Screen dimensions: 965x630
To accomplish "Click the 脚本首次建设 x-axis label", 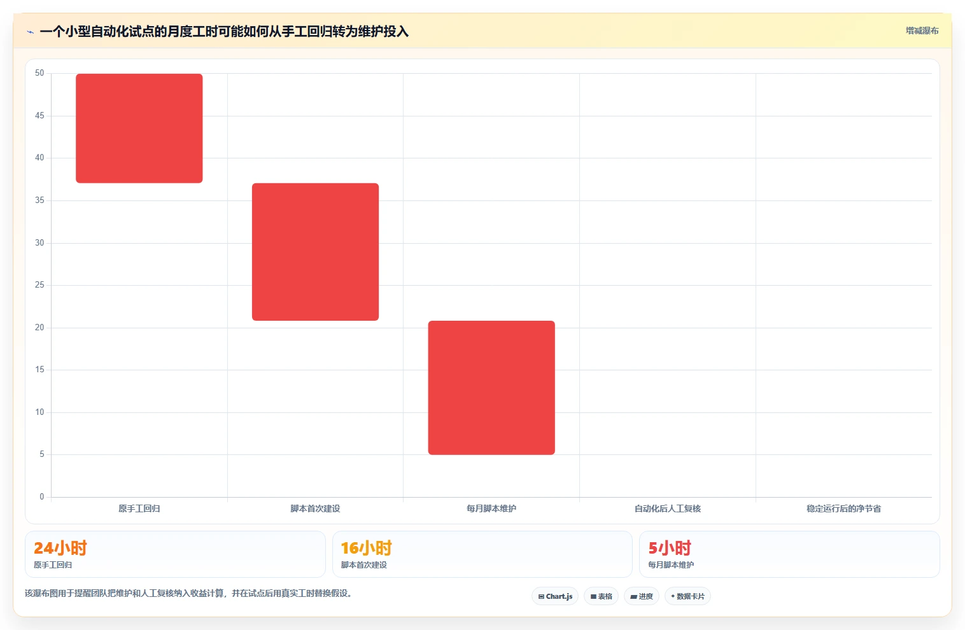I will (315, 508).
